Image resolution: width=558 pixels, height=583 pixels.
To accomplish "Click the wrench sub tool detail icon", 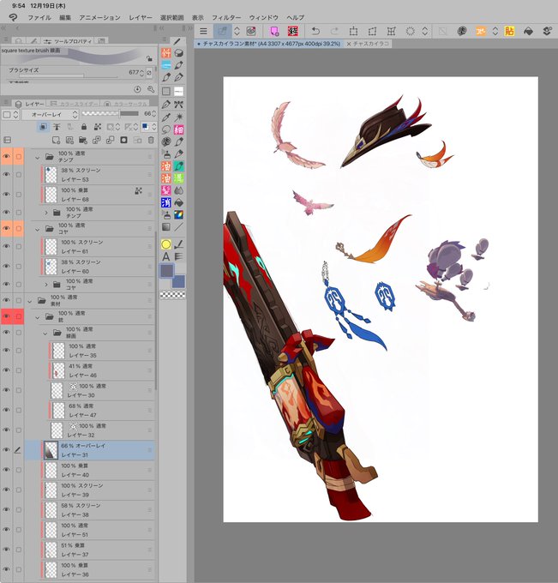I will (151, 89).
